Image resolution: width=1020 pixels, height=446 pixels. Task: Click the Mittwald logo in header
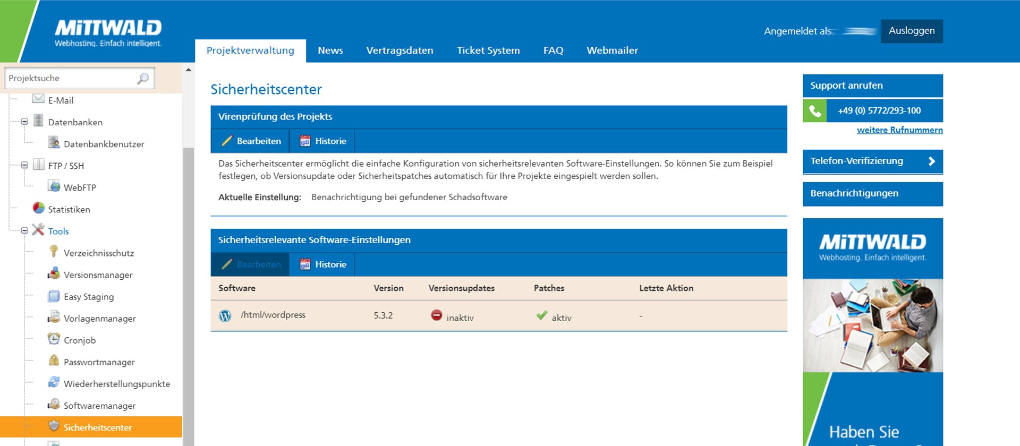(x=108, y=33)
